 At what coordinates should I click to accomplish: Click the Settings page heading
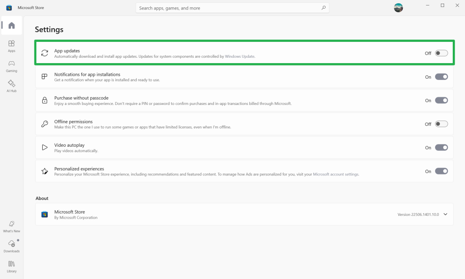49,30
